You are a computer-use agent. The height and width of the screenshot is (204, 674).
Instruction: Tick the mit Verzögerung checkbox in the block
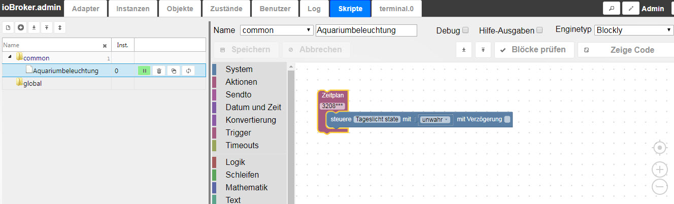(x=507, y=119)
